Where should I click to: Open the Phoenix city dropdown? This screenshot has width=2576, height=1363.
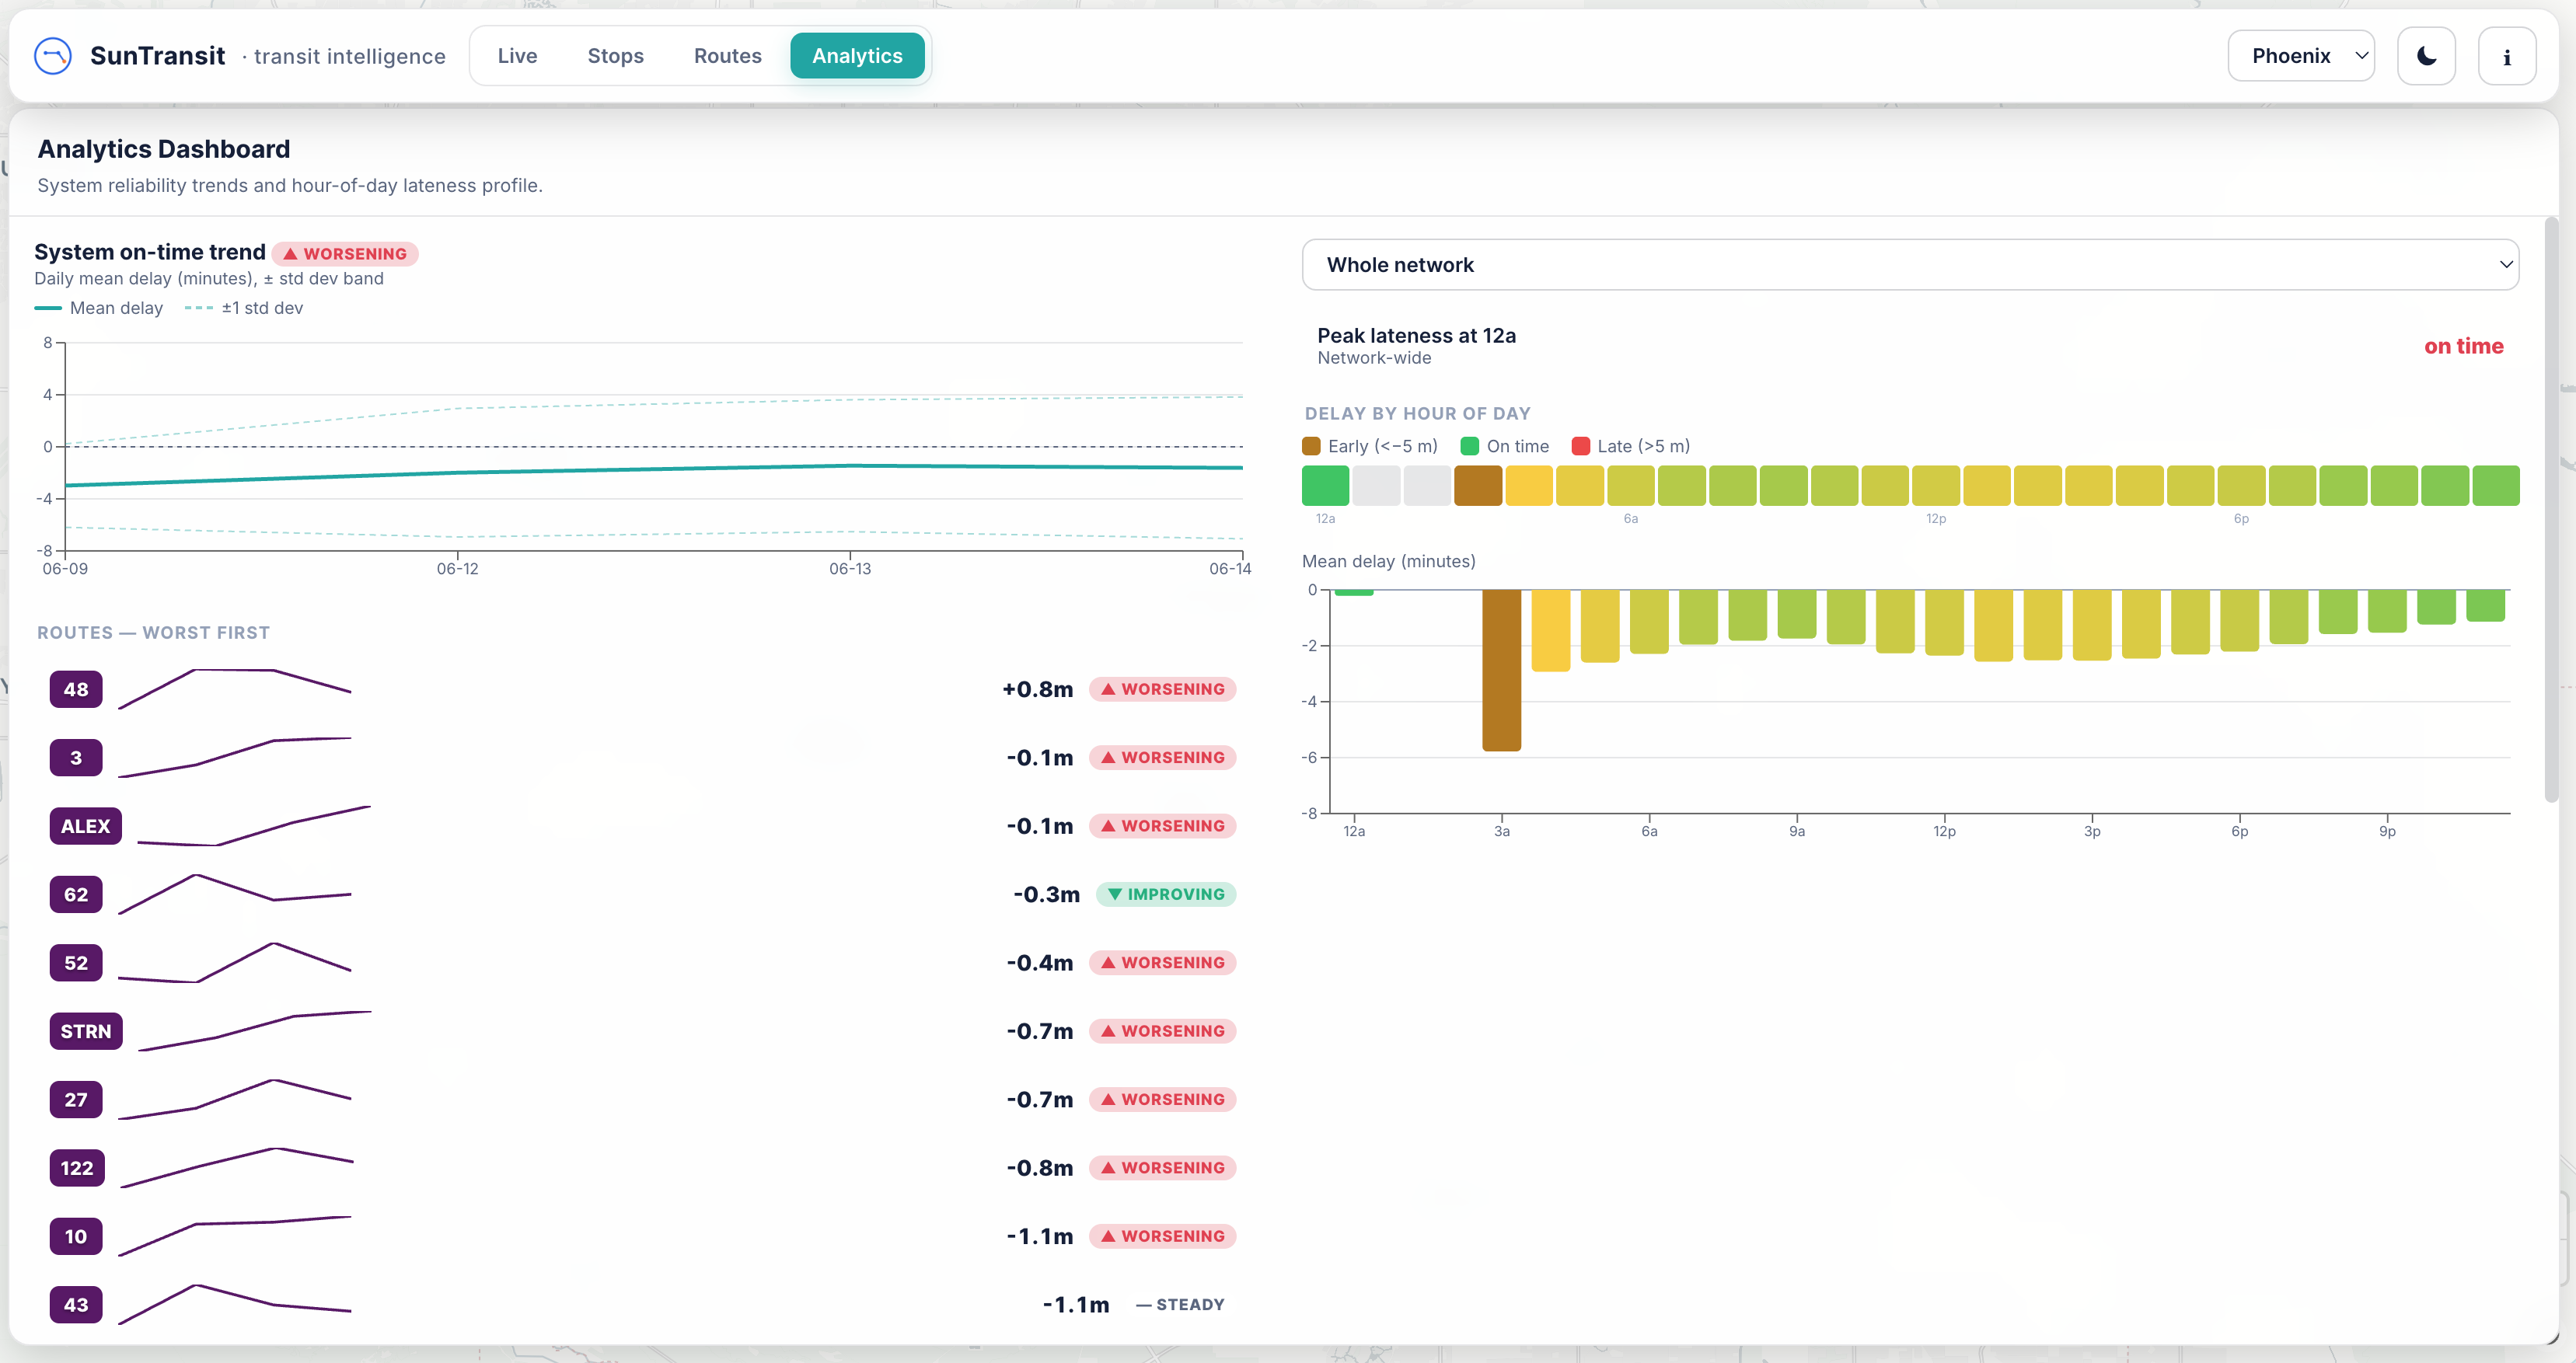(x=2301, y=56)
